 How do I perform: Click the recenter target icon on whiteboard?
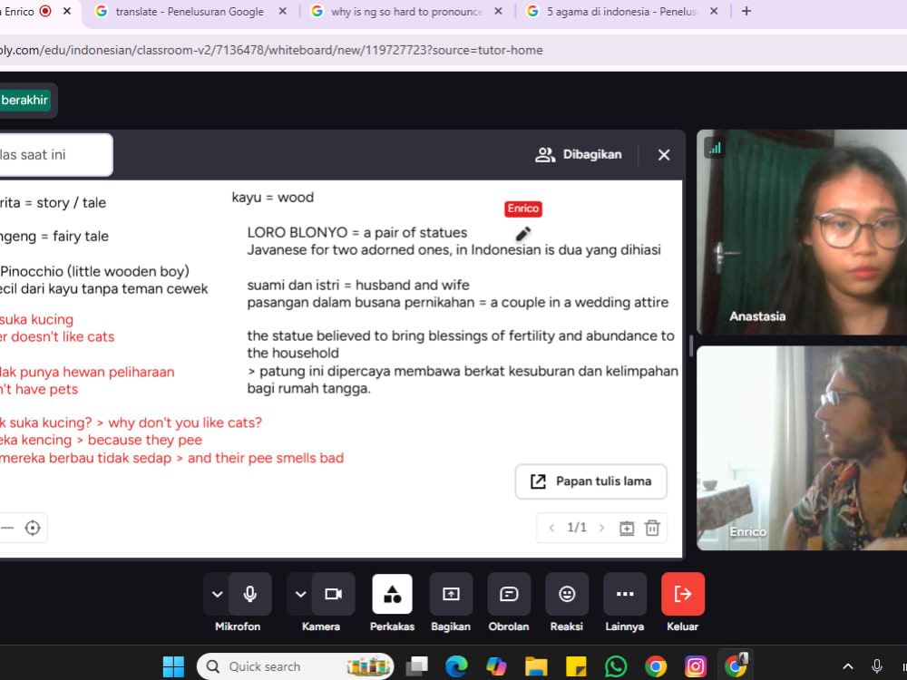[x=33, y=528]
